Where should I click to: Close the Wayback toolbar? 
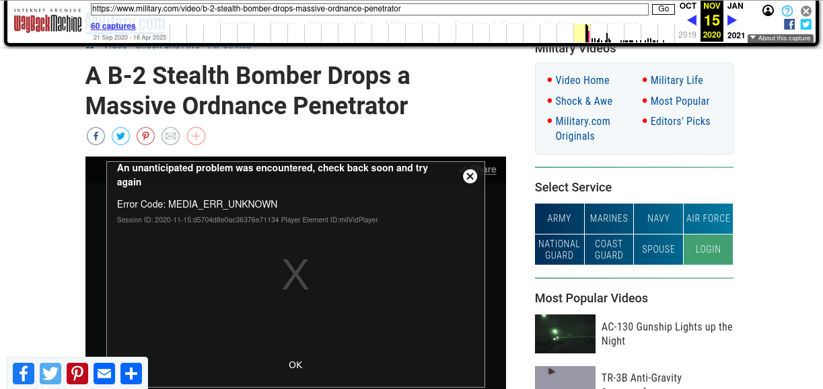[x=806, y=11]
